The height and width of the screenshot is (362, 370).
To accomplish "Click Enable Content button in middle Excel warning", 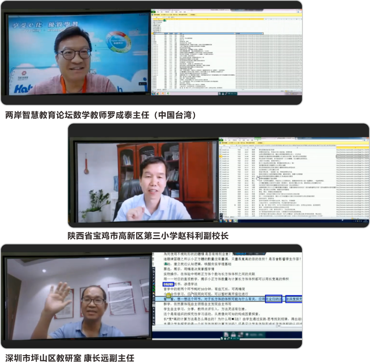I will tap(260, 143).
